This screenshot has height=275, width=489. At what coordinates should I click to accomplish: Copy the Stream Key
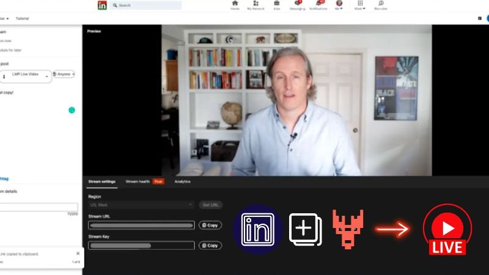(210, 246)
